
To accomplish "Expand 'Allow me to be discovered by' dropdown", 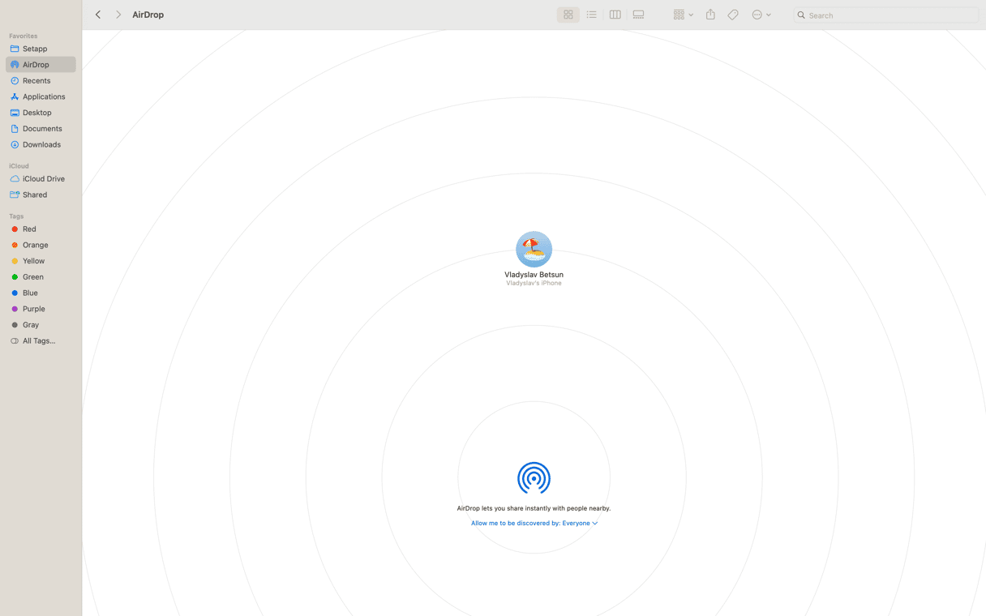I will click(x=534, y=524).
